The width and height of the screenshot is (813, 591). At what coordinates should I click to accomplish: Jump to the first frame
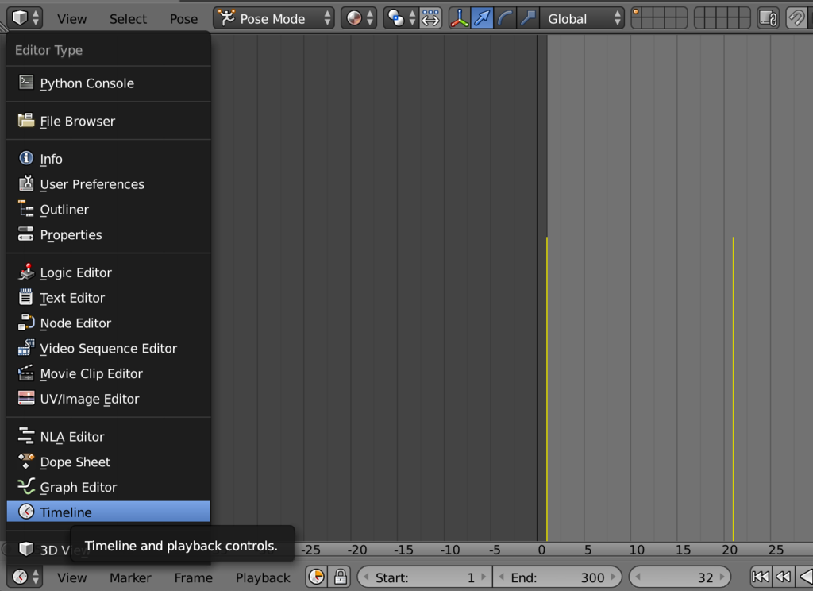click(761, 577)
